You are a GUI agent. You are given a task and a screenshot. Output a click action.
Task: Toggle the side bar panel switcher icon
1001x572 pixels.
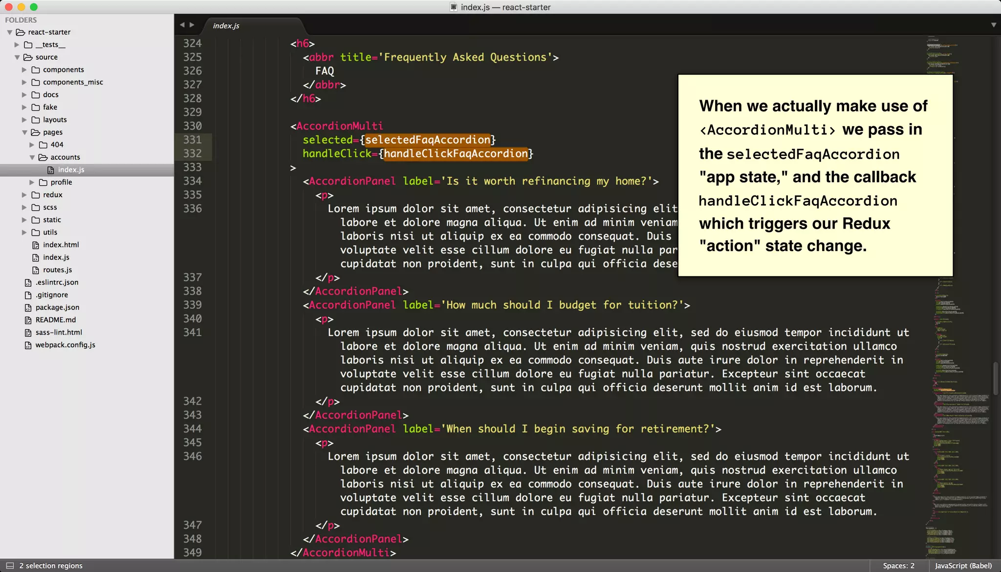pyautogui.click(x=9, y=566)
